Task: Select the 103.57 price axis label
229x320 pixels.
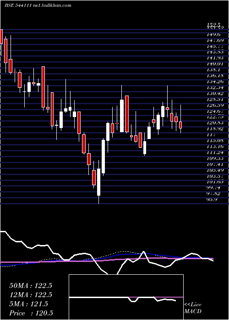Action: coord(215,176)
